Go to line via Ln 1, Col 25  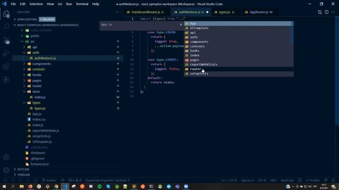coord(229,180)
